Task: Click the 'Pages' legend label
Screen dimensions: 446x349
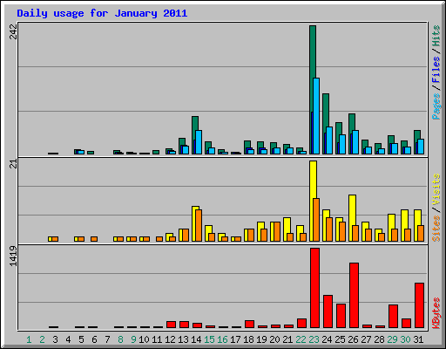Action: [x=436, y=106]
